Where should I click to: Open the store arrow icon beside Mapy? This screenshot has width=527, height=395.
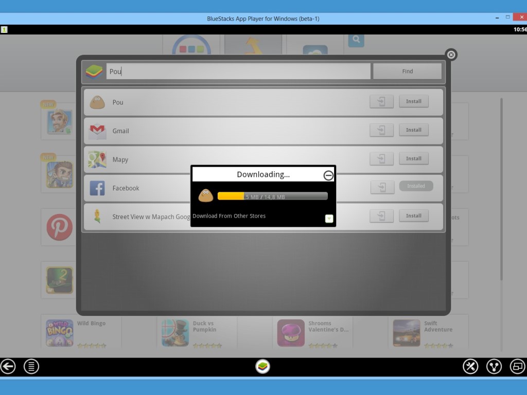(381, 158)
